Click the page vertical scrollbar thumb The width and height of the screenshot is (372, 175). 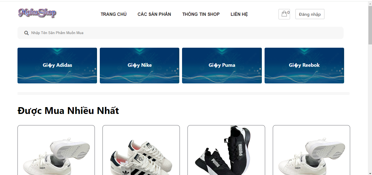coord(370,25)
